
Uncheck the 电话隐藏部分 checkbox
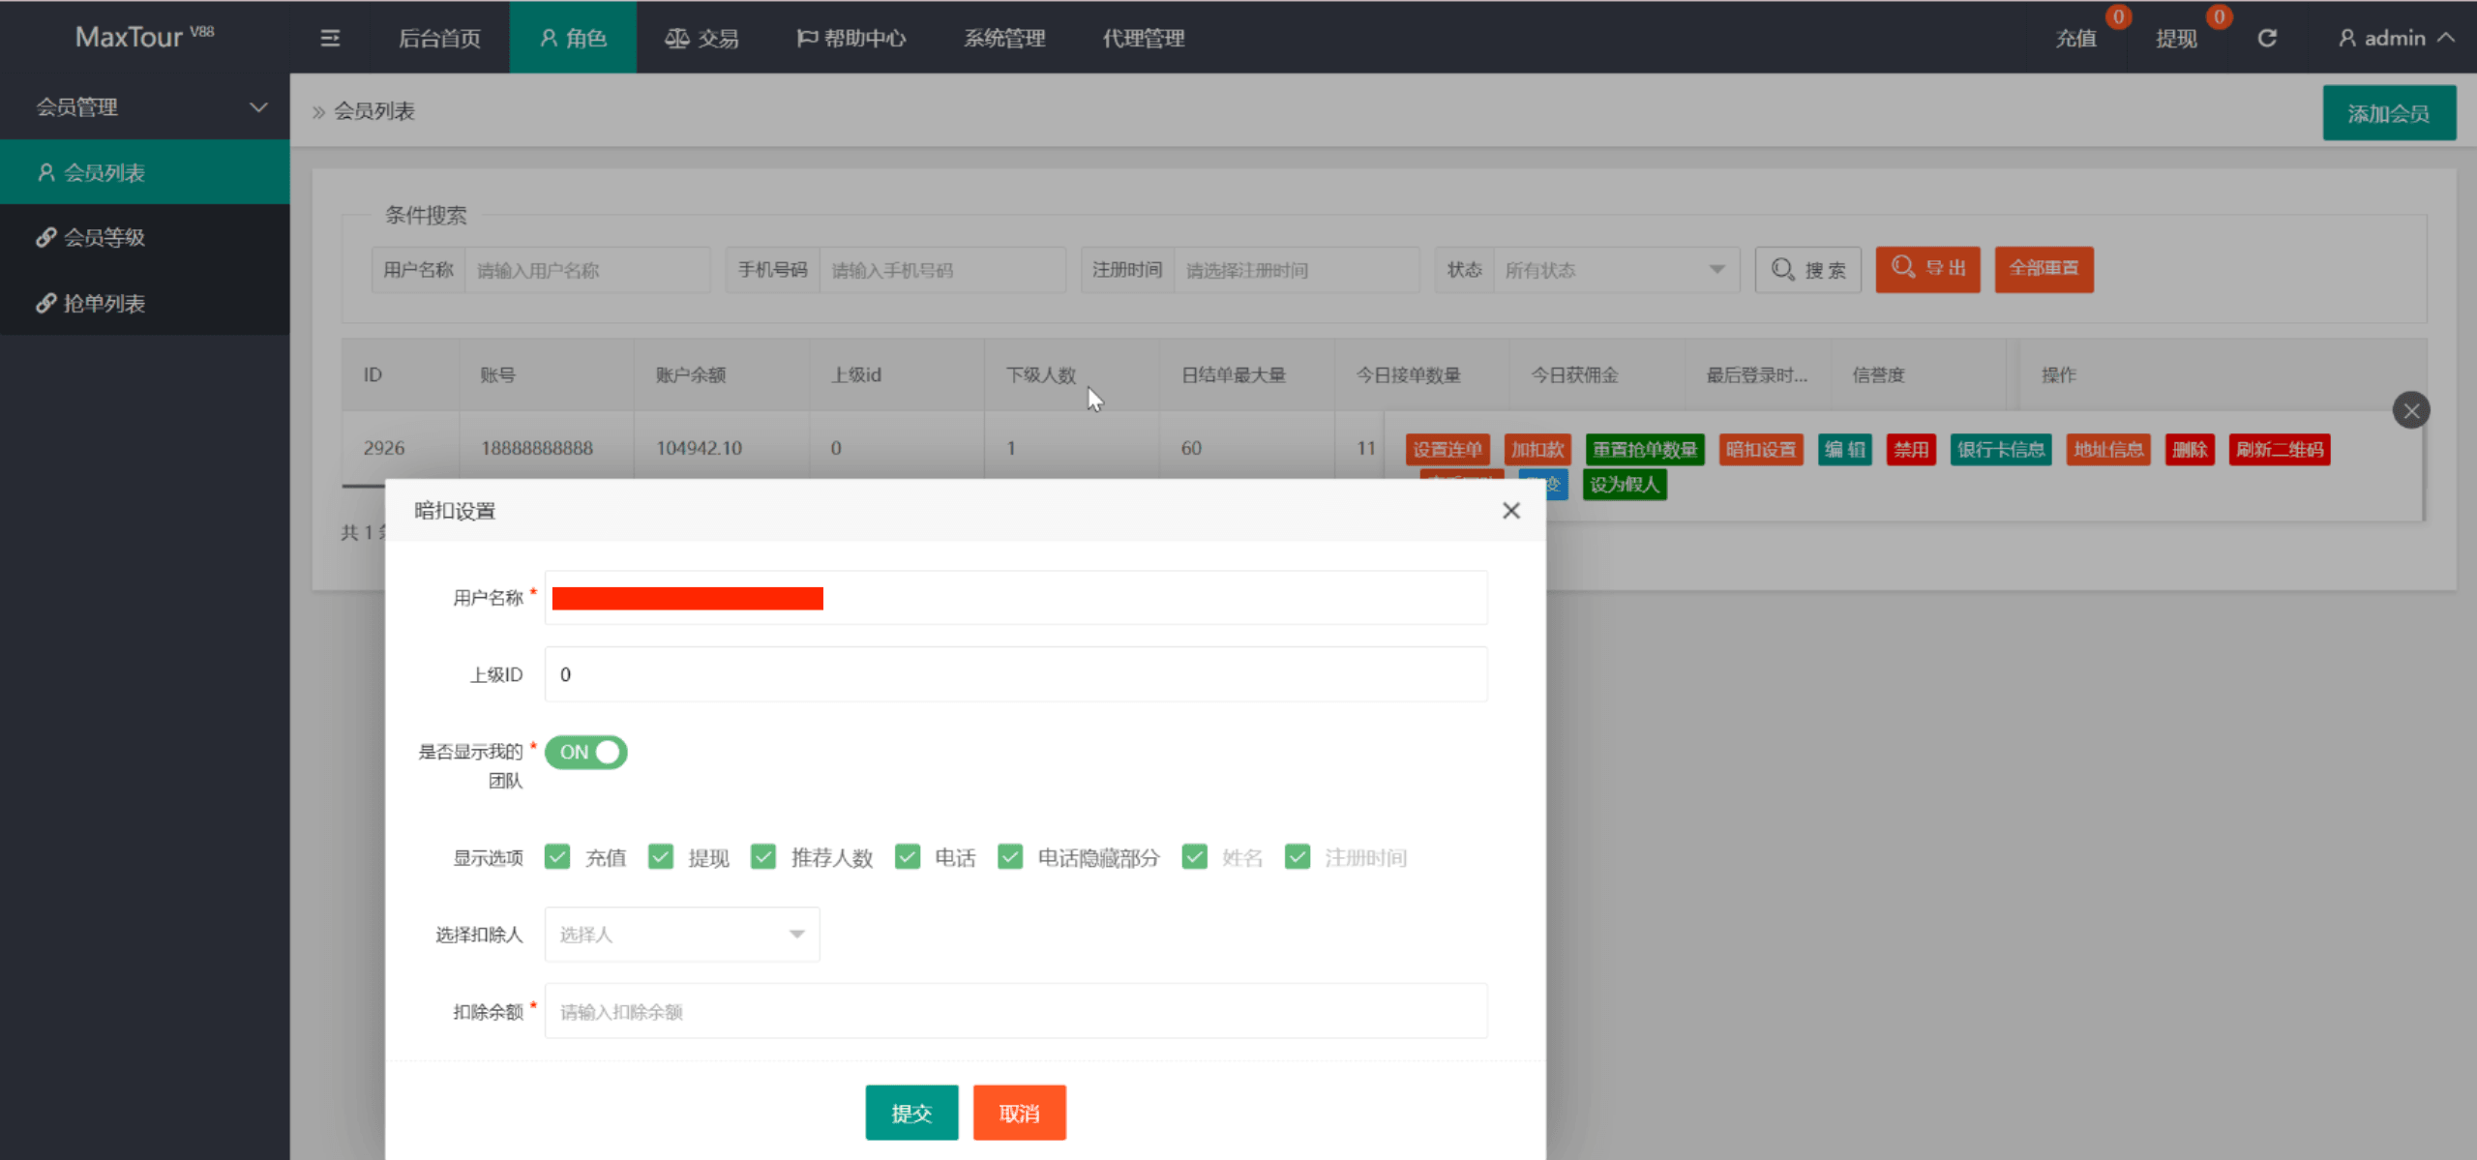click(1010, 857)
